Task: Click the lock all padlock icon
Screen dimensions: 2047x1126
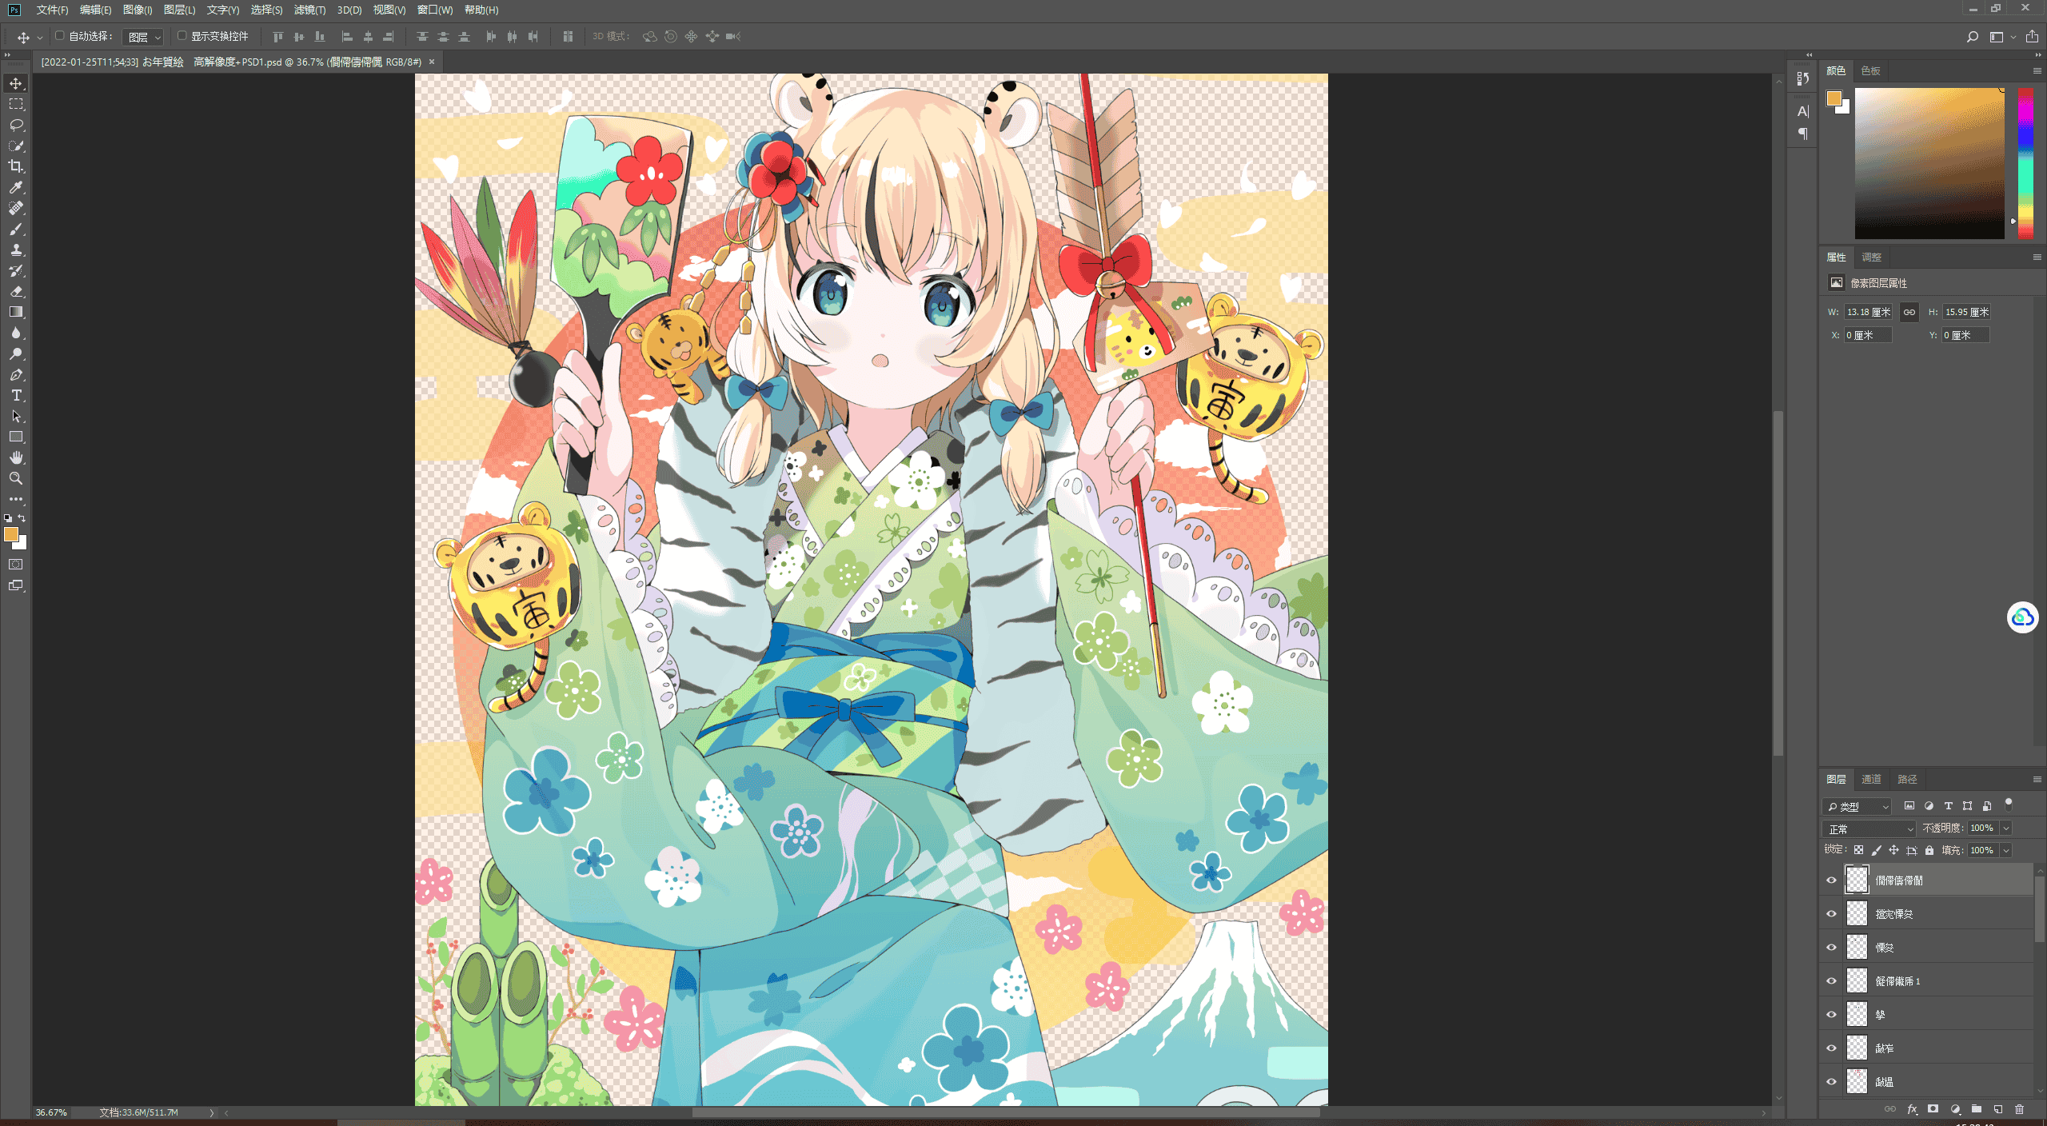Action: click(x=1929, y=850)
